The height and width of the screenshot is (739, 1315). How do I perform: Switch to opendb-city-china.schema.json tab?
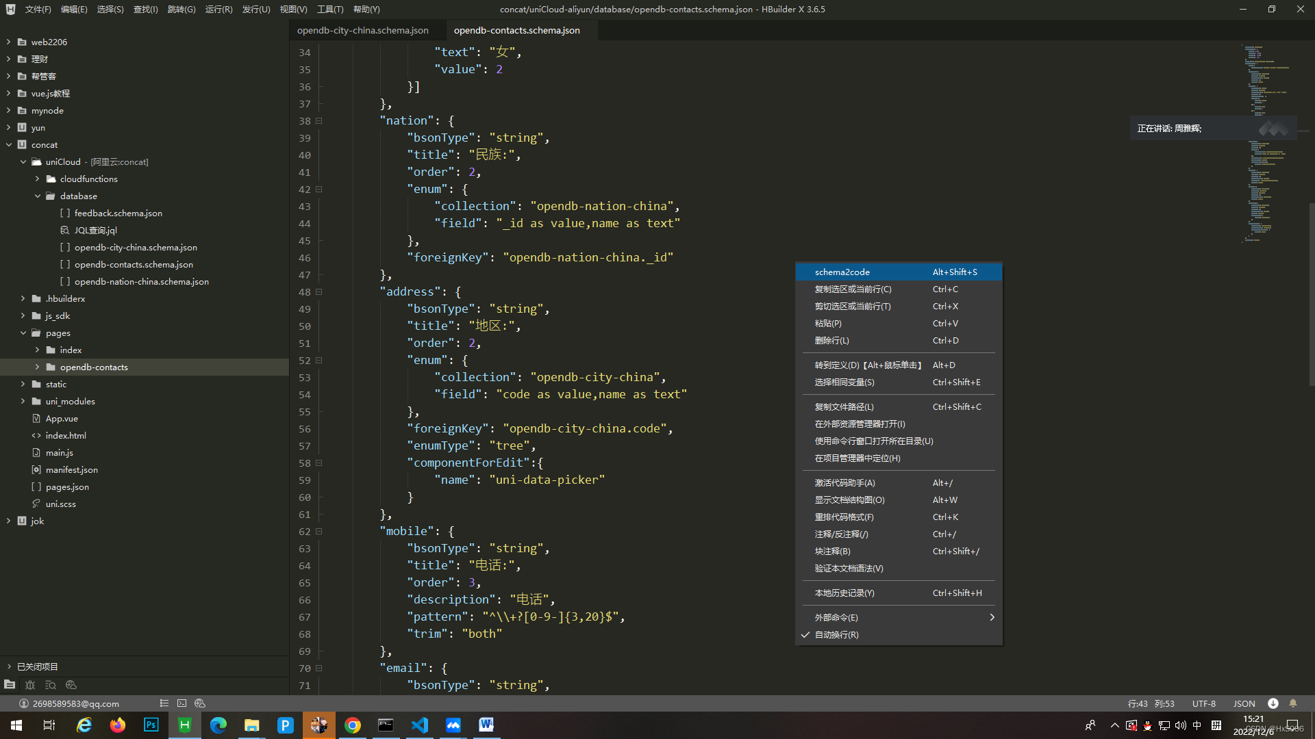coord(363,30)
